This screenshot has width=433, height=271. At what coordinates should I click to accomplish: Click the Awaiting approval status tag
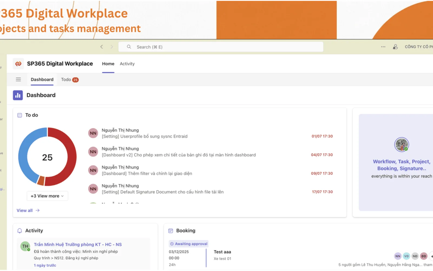pos(189,244)
